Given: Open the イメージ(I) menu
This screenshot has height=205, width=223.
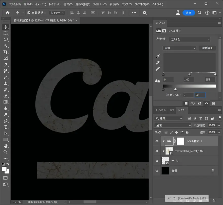Looking at the screenshot, I should click(x=41, y=4).
